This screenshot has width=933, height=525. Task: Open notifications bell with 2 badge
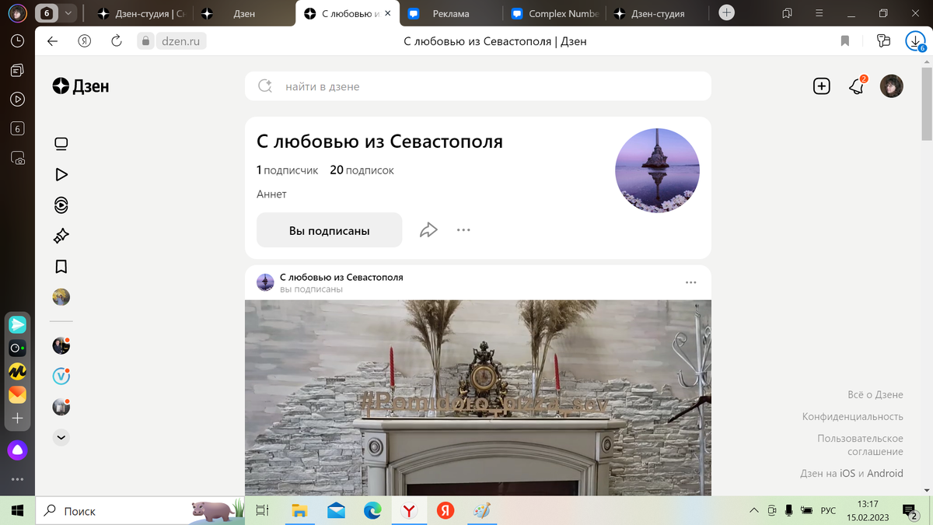856,86
